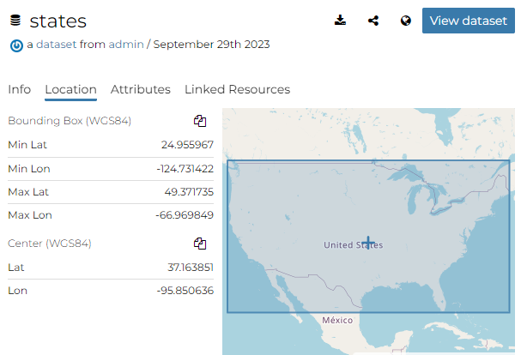Screen dimensions: 521x355
Task: Click the blue power status icon
Action: pyautogui.click(x=16, y=45)
